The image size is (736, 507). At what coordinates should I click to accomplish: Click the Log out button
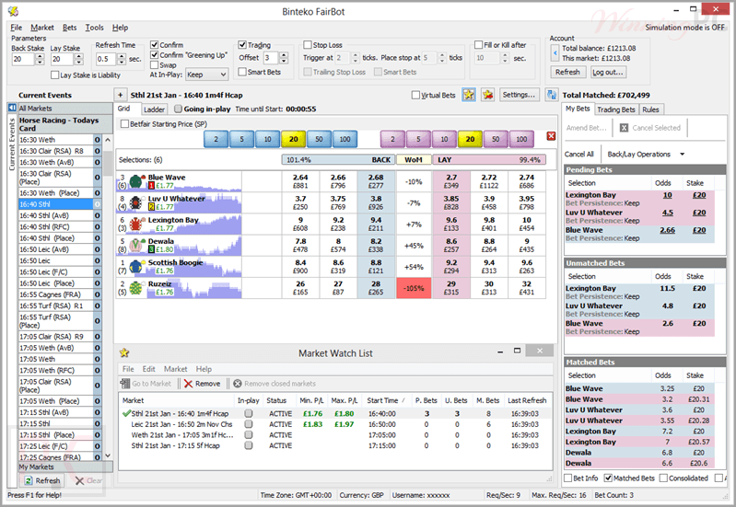point(607,72)
